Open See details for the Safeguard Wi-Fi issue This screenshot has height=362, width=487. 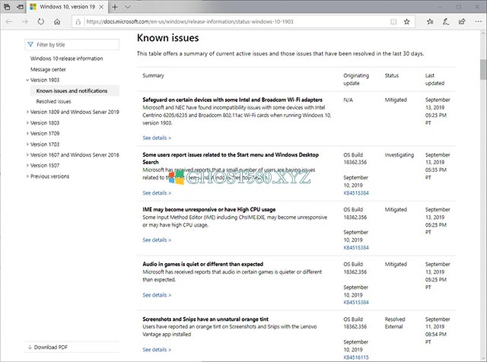(157, 138)
